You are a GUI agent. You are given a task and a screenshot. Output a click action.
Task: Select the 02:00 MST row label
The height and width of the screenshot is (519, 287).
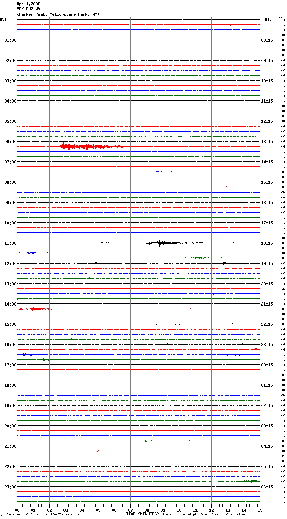point(10,61)
